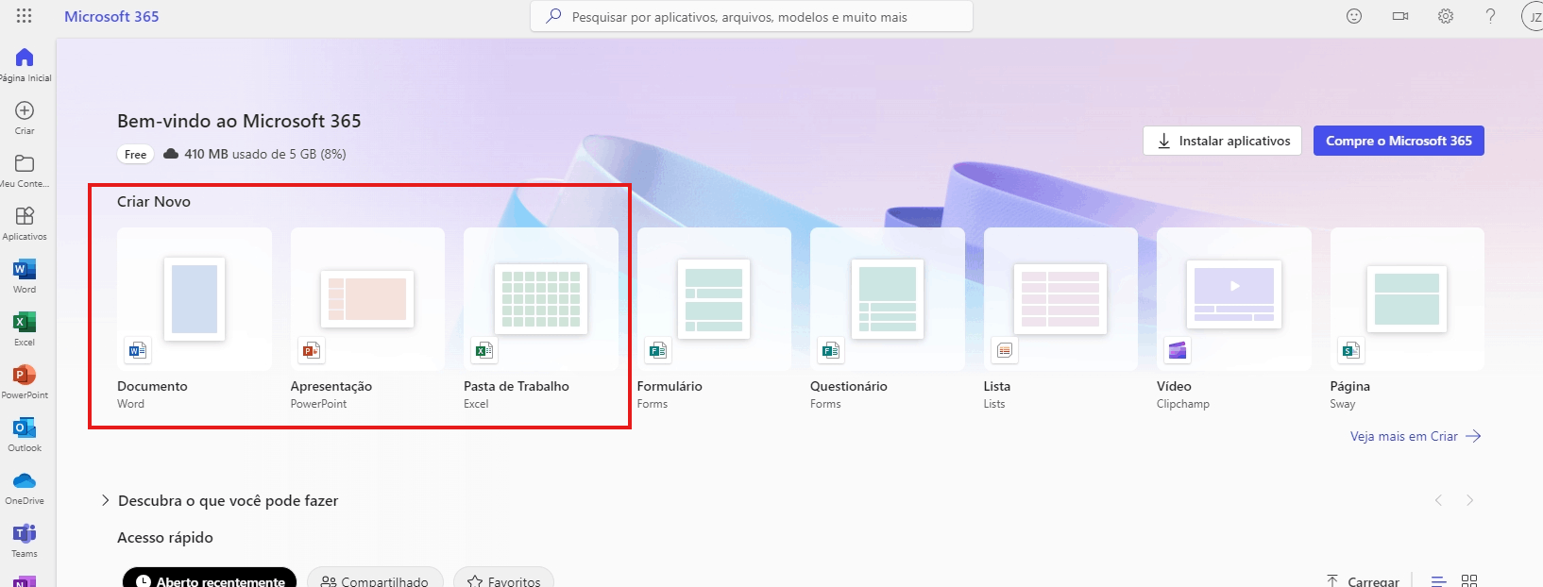Image resolution: width=1543 pixels, height=587 pixels.
Task: Select the Aberto recentemente tab
Action: (x=210, y=579)
